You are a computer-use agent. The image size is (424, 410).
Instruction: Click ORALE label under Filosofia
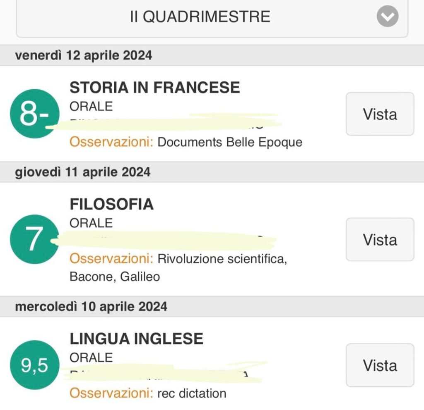91,223
